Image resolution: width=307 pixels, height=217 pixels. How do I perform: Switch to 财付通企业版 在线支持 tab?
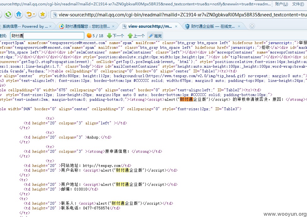tap(213, 26)
